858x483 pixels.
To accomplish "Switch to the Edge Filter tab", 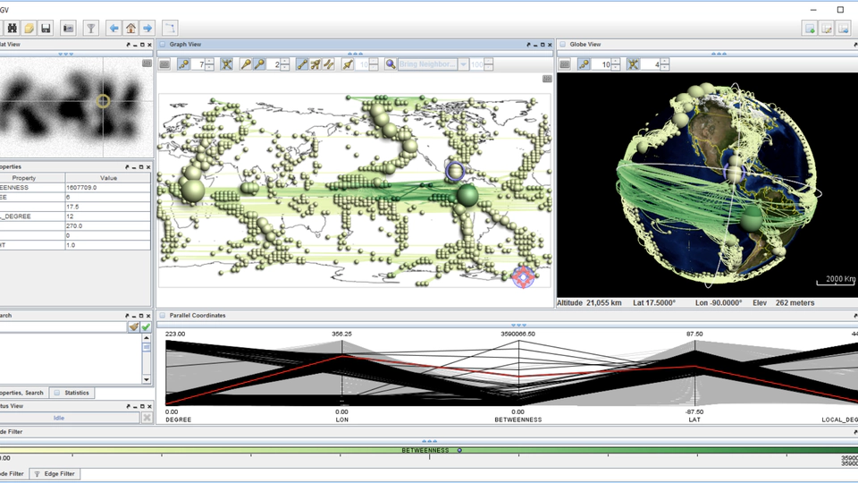I will coord(55,474).
